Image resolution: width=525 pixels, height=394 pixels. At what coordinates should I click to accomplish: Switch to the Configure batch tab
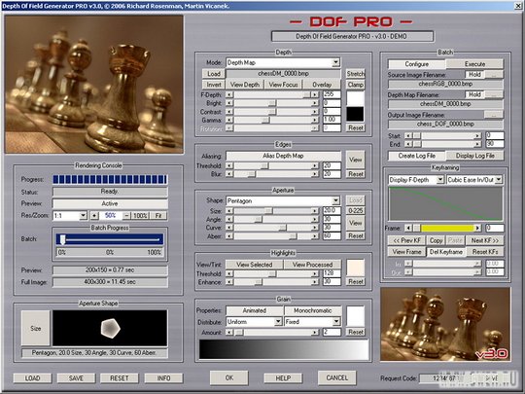[x=416, y=64]
